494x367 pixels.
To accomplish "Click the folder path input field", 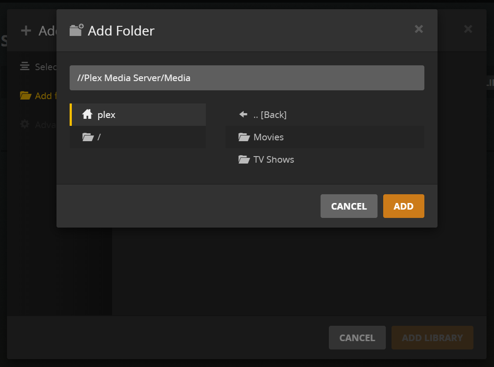I will coord(247,78).
